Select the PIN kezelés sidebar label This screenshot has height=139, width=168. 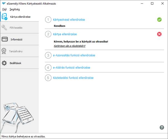[x=16, y=28]
